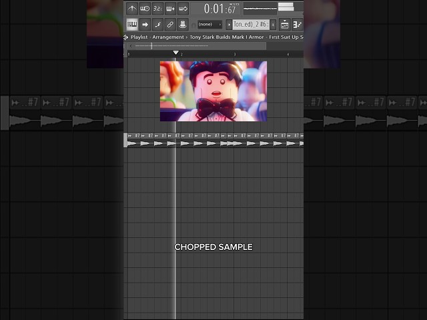
Task: Click the output waveform monitor
Action: (x=260, y=9)
